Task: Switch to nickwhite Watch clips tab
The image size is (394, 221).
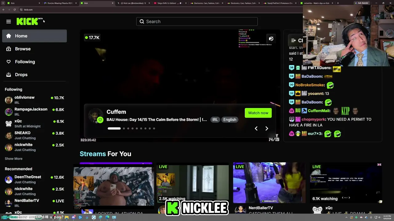Action: 316,3
